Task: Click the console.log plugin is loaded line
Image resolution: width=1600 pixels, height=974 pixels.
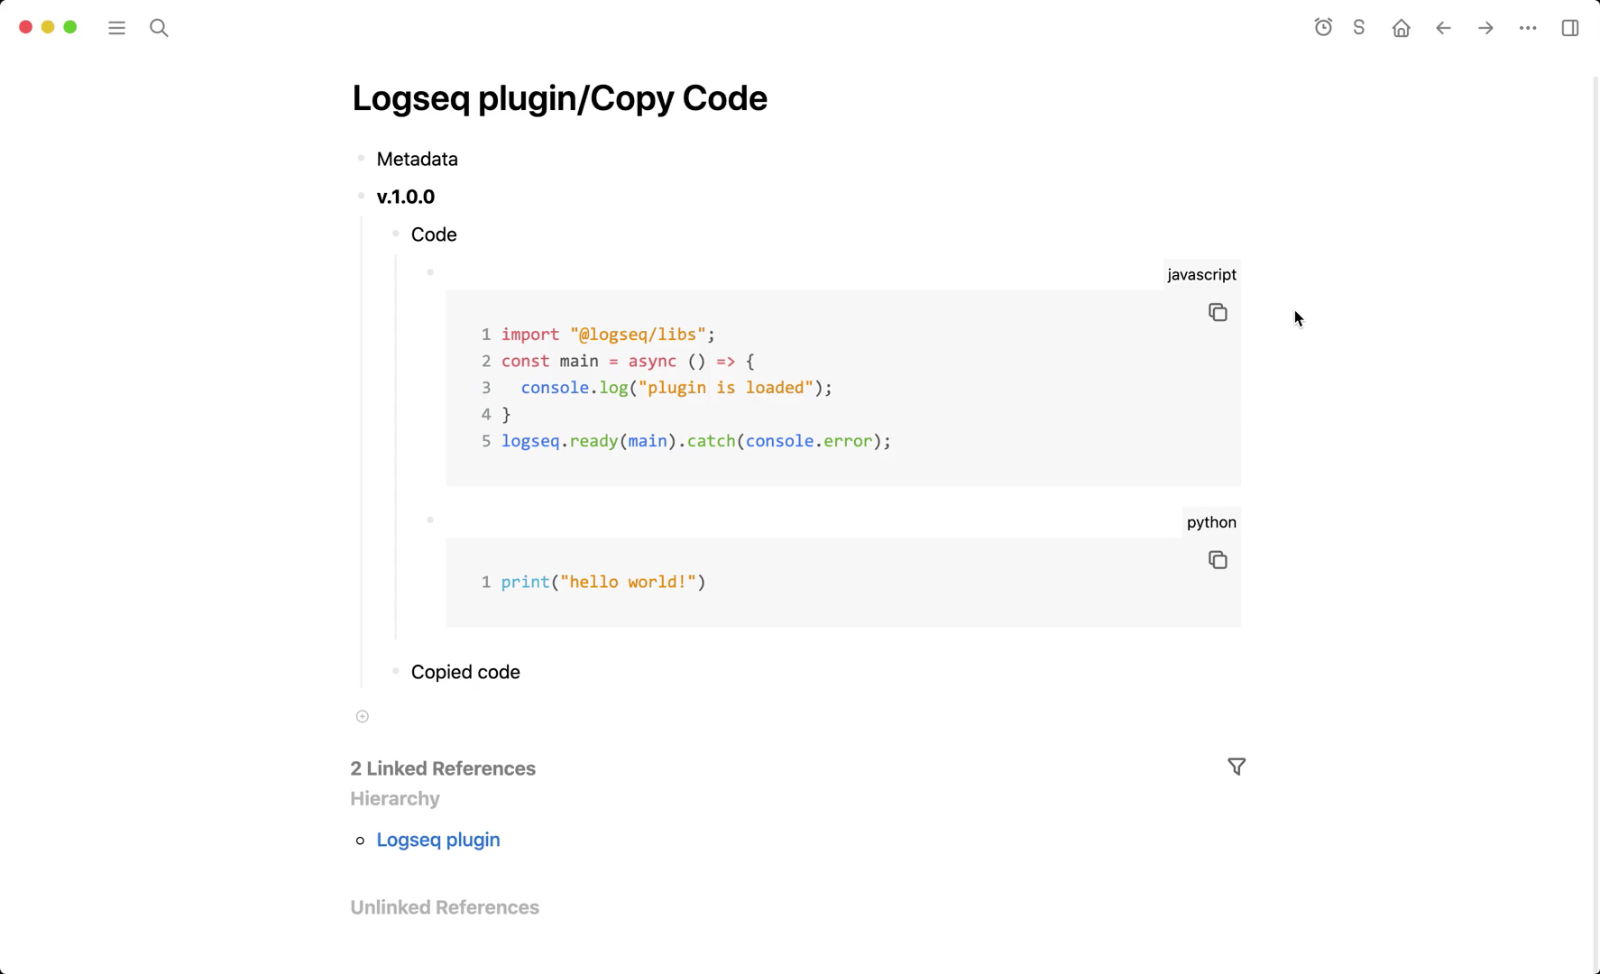Action: pyautogui.click(x=676, y=388)
